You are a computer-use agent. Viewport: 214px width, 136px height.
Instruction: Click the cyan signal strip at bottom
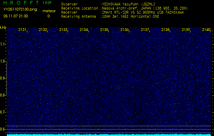click(x=107, y=135)
